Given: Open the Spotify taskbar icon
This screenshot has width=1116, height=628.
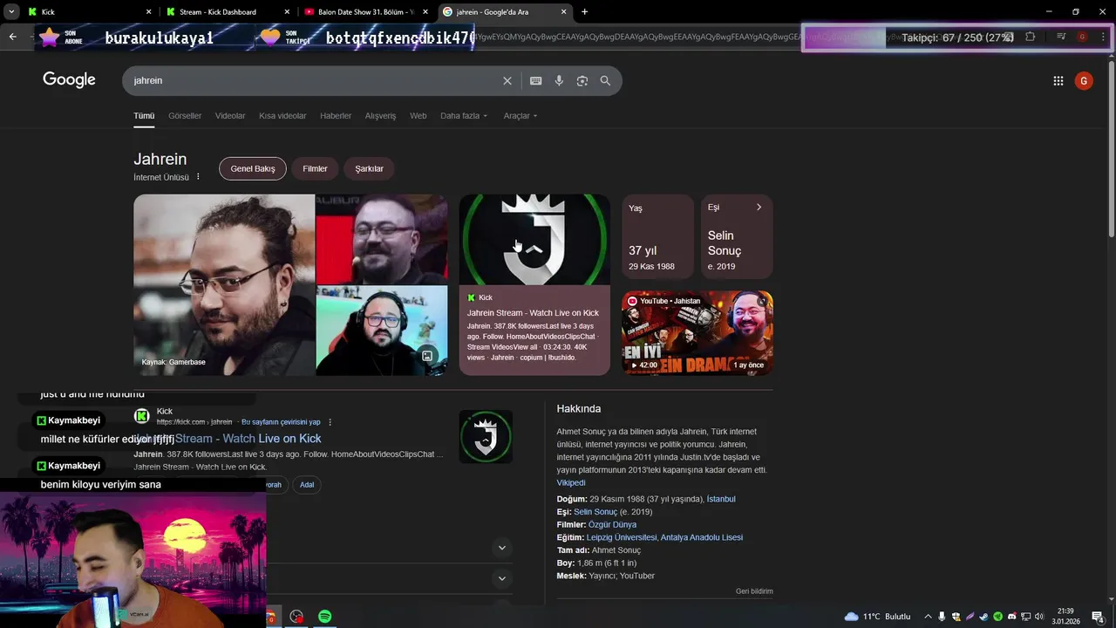Looking at the screenshot, I should pos(324,617).
